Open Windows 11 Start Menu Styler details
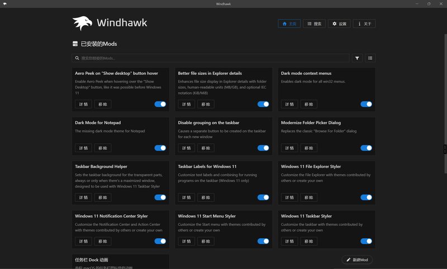 tap(187, 242)
